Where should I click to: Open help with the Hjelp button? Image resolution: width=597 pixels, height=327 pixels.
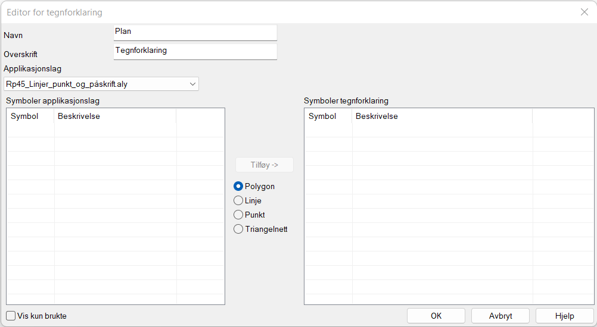(564, 316)
